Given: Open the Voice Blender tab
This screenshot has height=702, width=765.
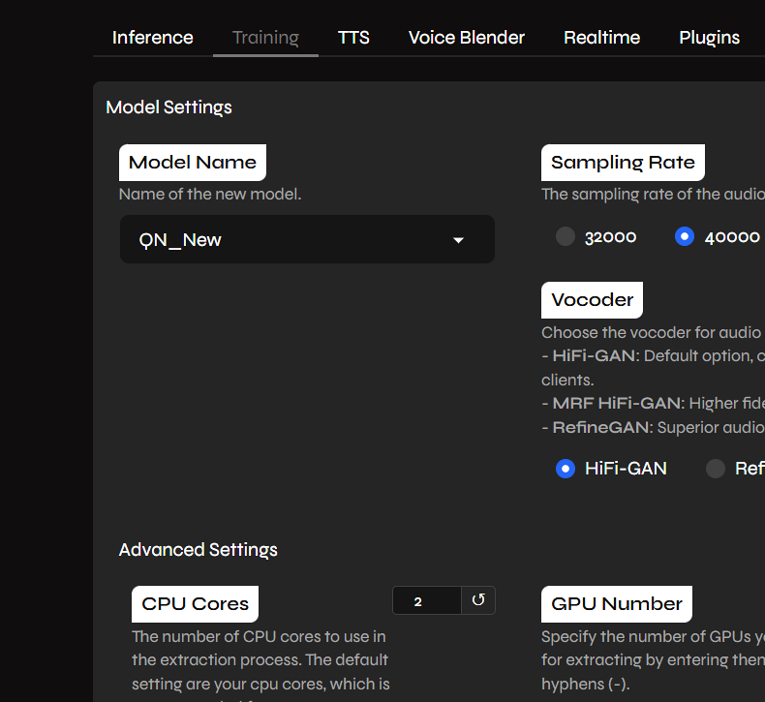Looking at the screenshot, I should tap(467, 38).
